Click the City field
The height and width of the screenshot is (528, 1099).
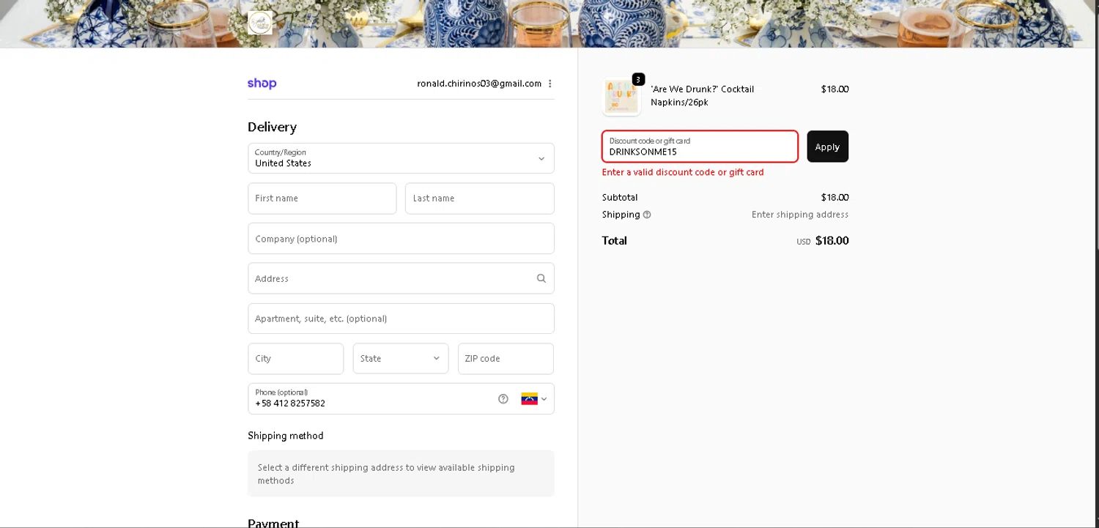pos(296,359)
